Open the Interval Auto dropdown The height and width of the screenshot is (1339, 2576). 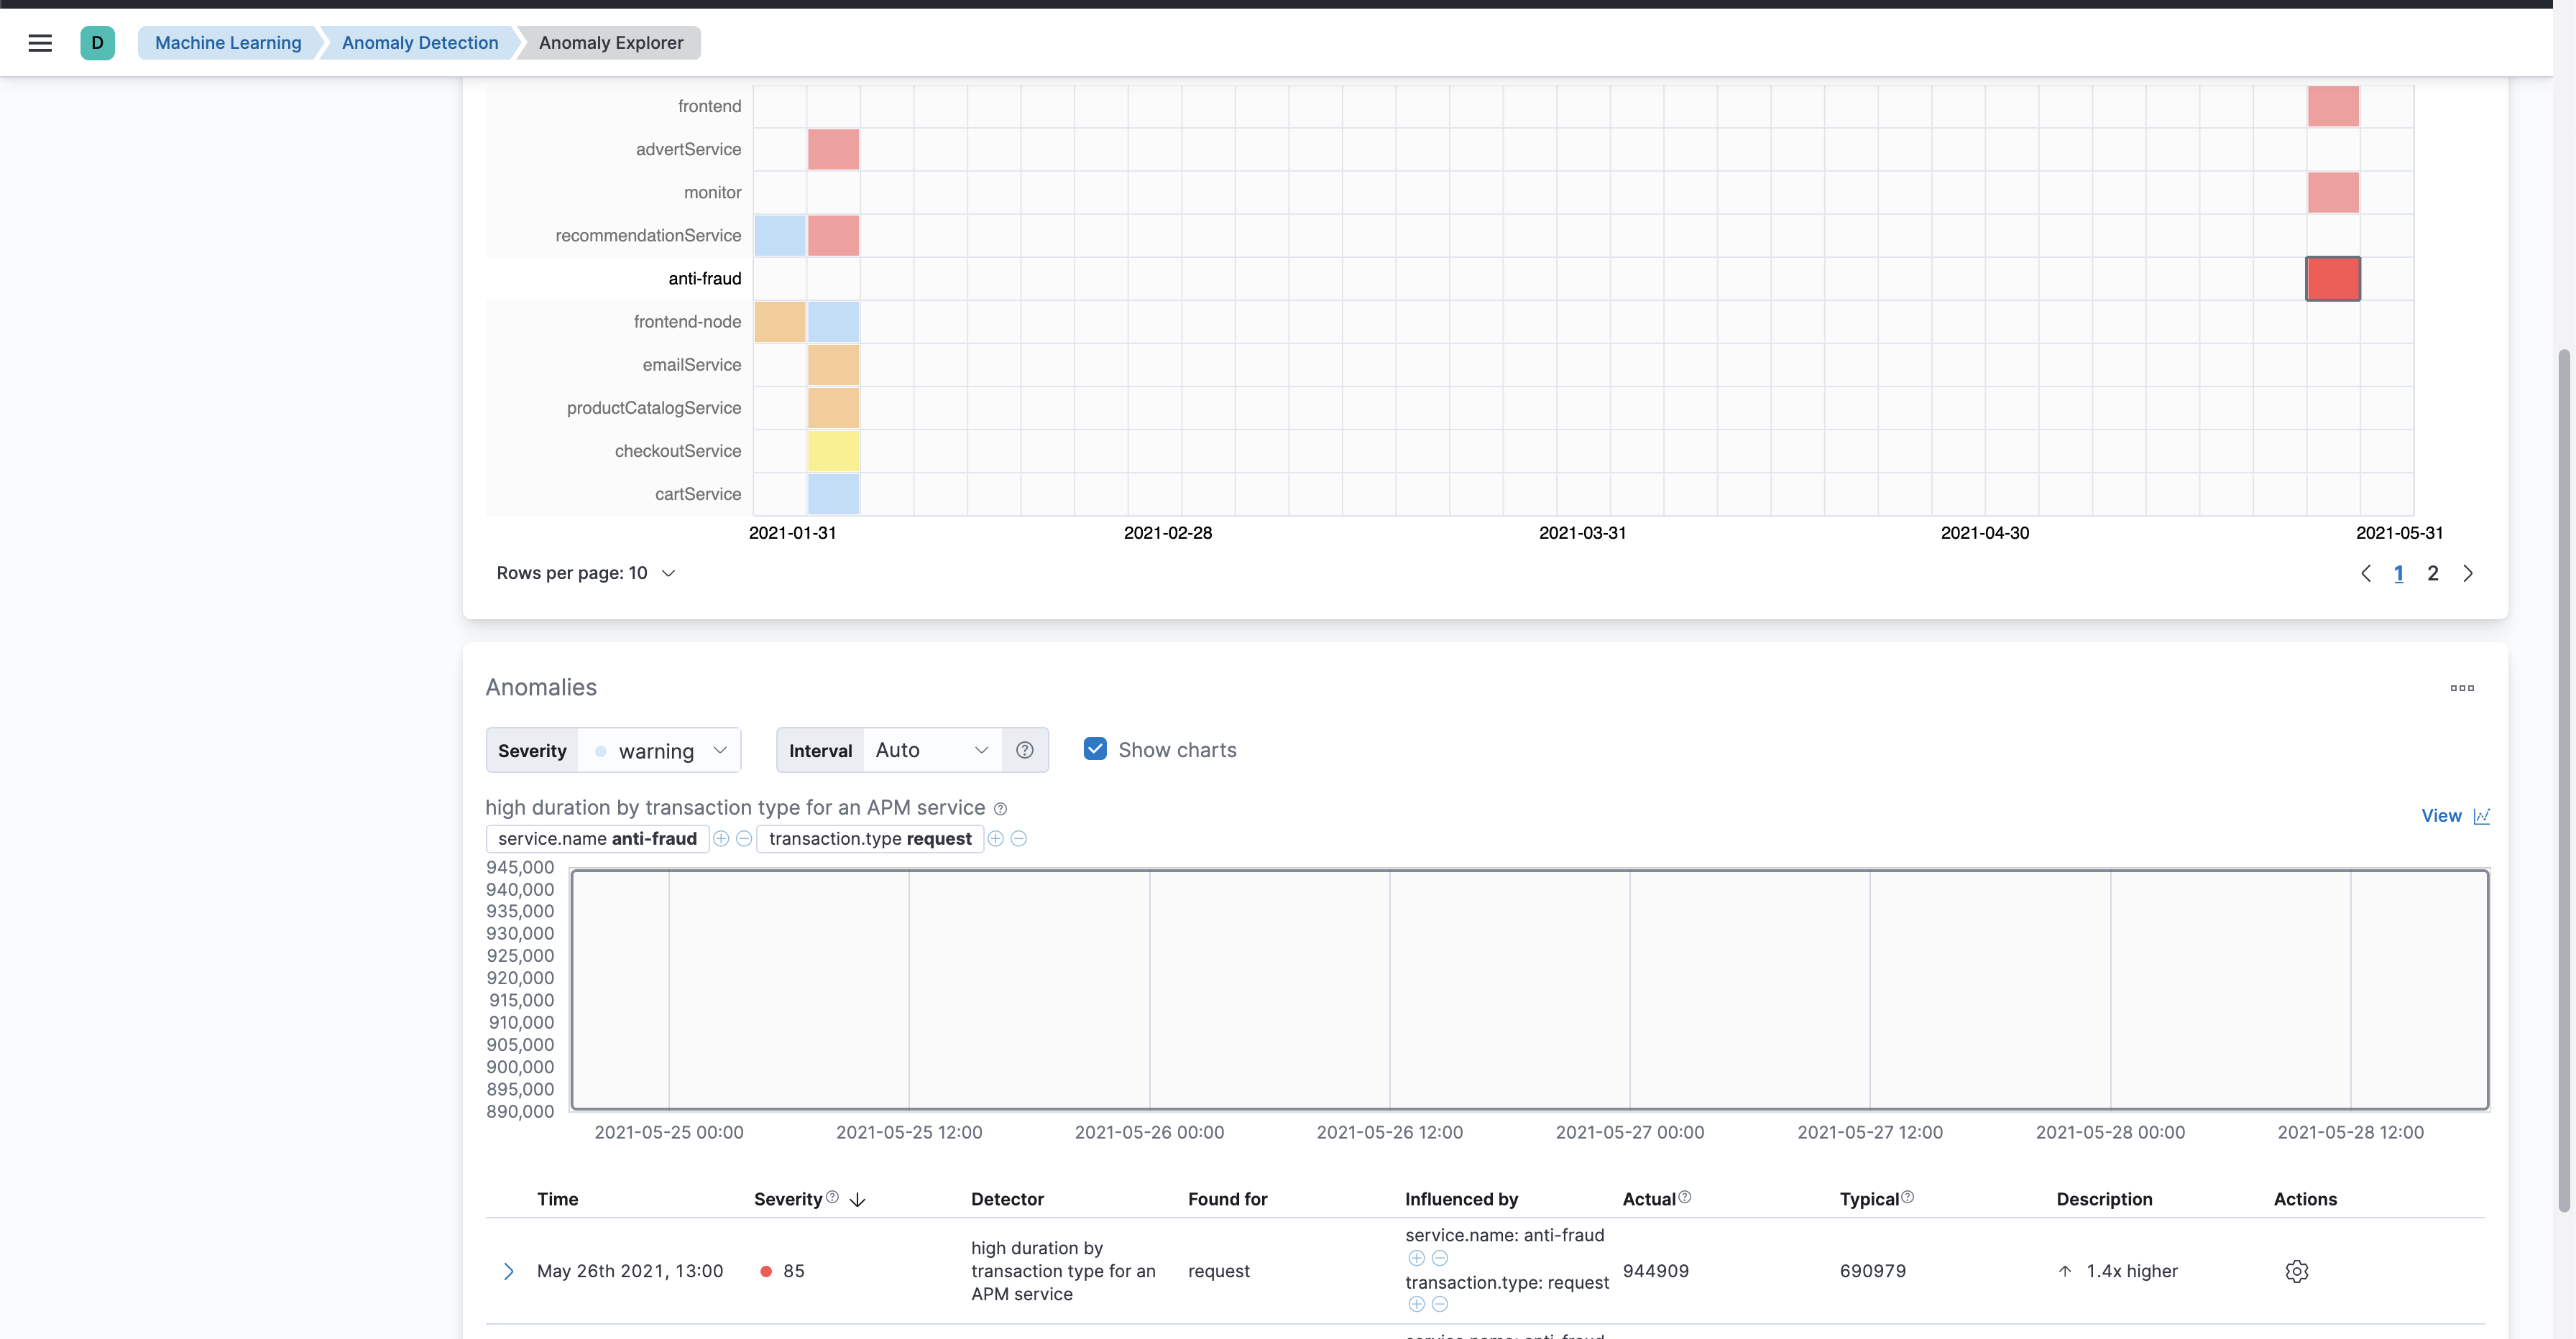point(930,751)
